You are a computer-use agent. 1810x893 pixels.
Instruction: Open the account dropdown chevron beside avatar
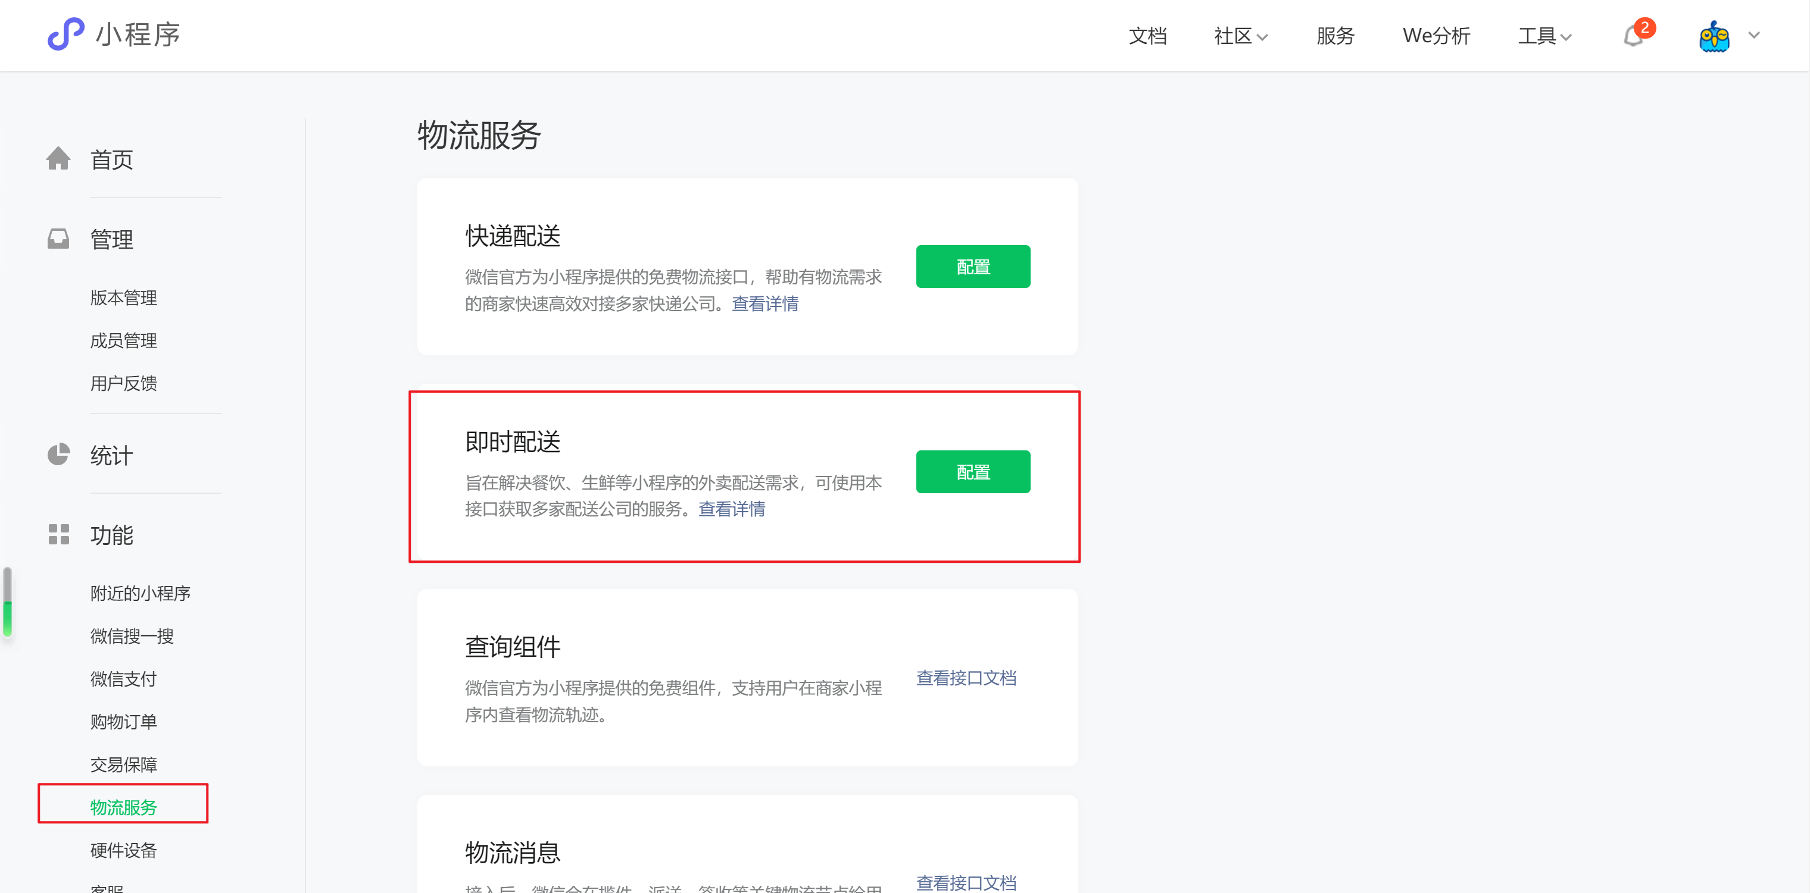tap(1754, 35)
